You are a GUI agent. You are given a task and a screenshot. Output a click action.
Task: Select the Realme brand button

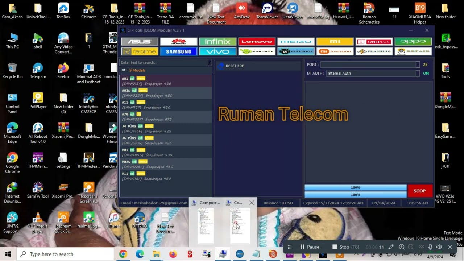[x=140, y=51]
